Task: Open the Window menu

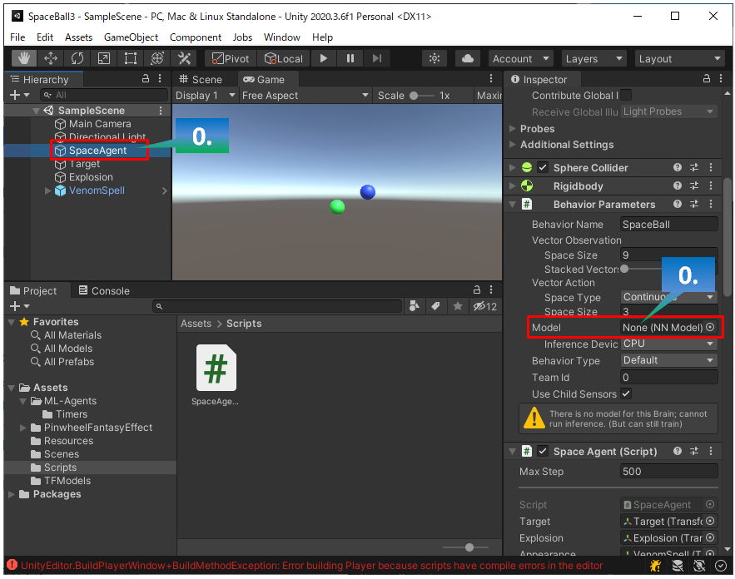Action: point(281,37)
